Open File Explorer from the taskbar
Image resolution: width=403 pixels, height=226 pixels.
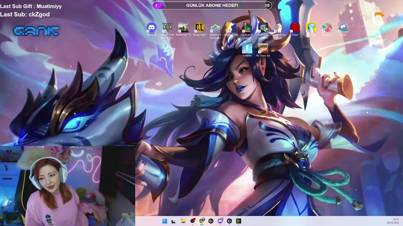[183, 221]
